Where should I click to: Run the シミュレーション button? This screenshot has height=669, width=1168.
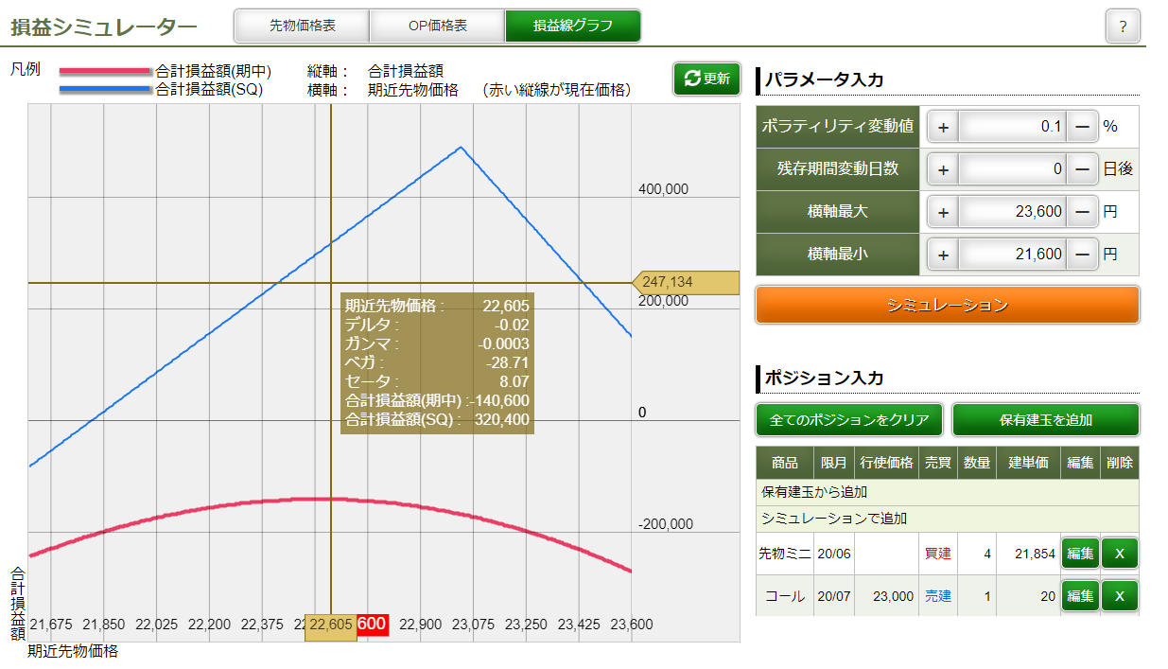point(946,305)
